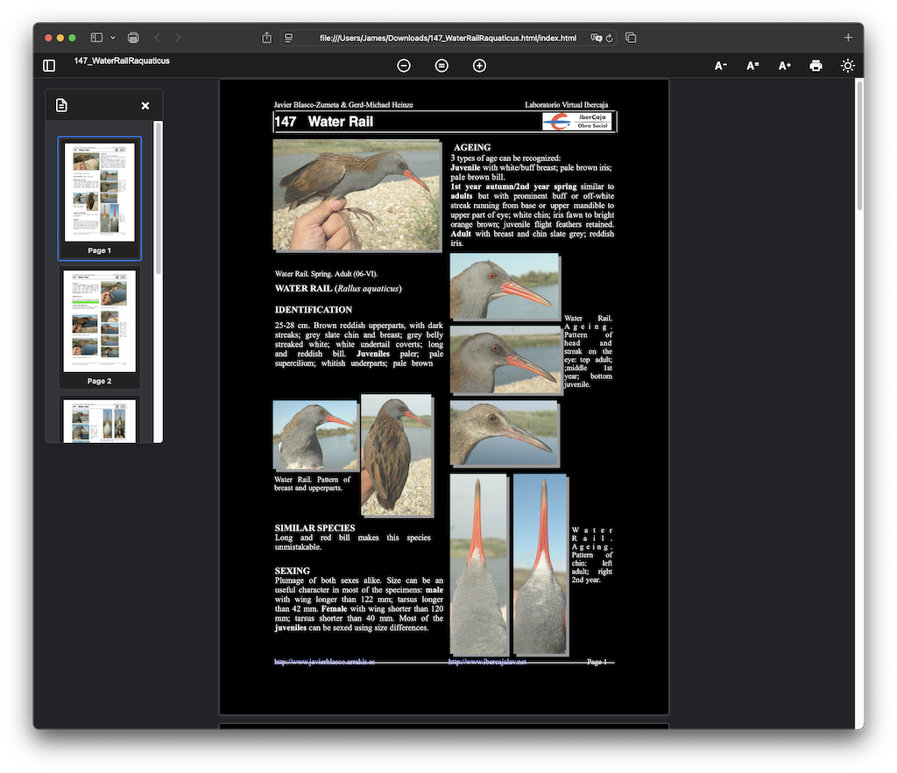Toggle Safari's sidebar button
897x773 pixels.
pos(96,38)
